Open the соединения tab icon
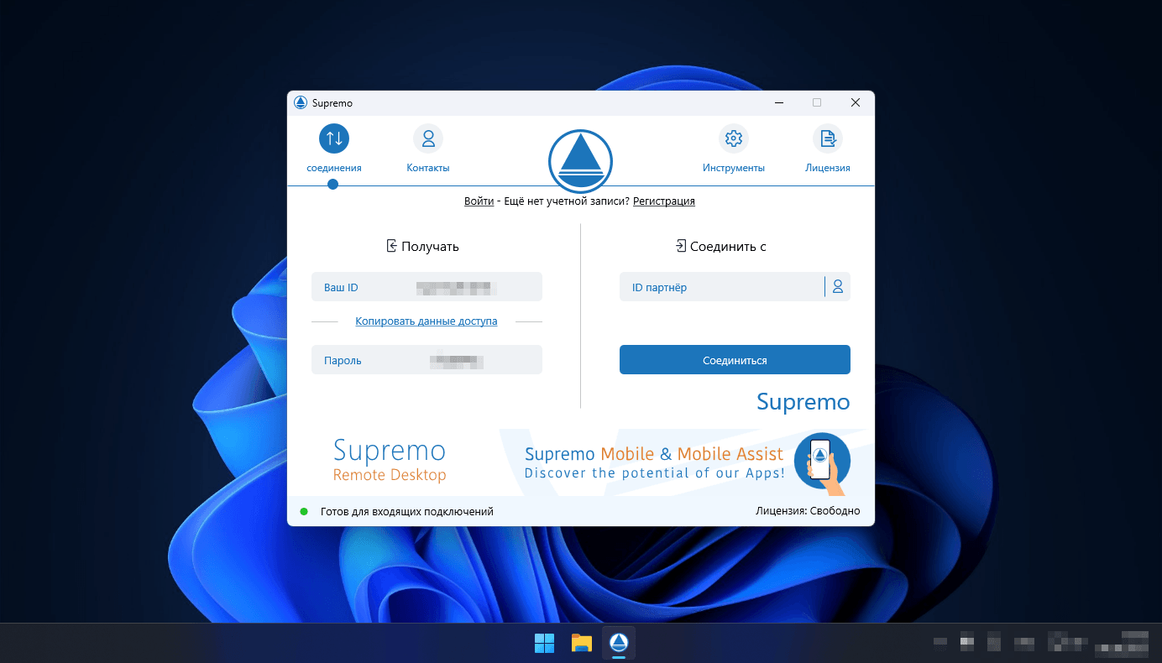Screen dimensions: 1162x663 point(333,138)
